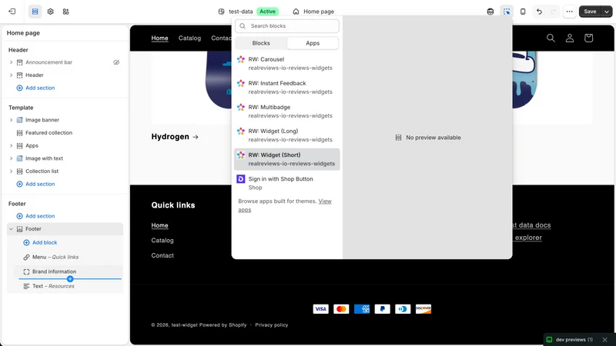Choose RW: Widget (Long) app block
616x346 pixels.
click(x=286, y=135)
